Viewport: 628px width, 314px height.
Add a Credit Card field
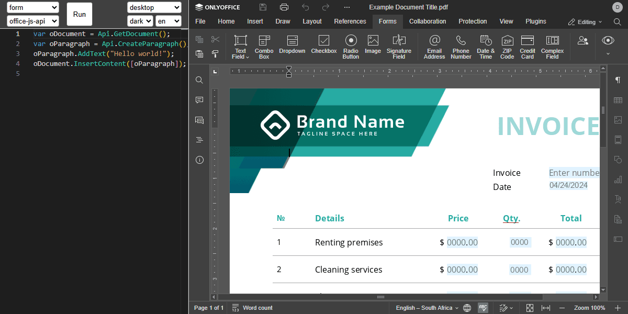[528, 47]
